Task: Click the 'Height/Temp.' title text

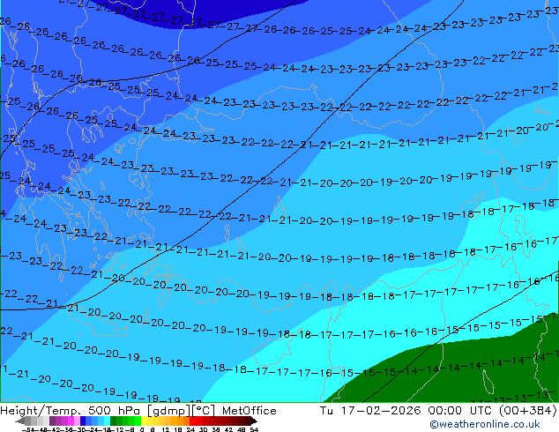Action: 41,411
